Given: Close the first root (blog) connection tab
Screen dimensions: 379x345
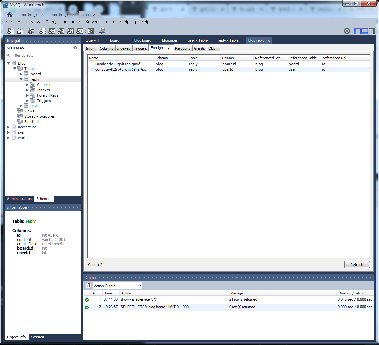Looking at the screenshot, I should point(42,15).
